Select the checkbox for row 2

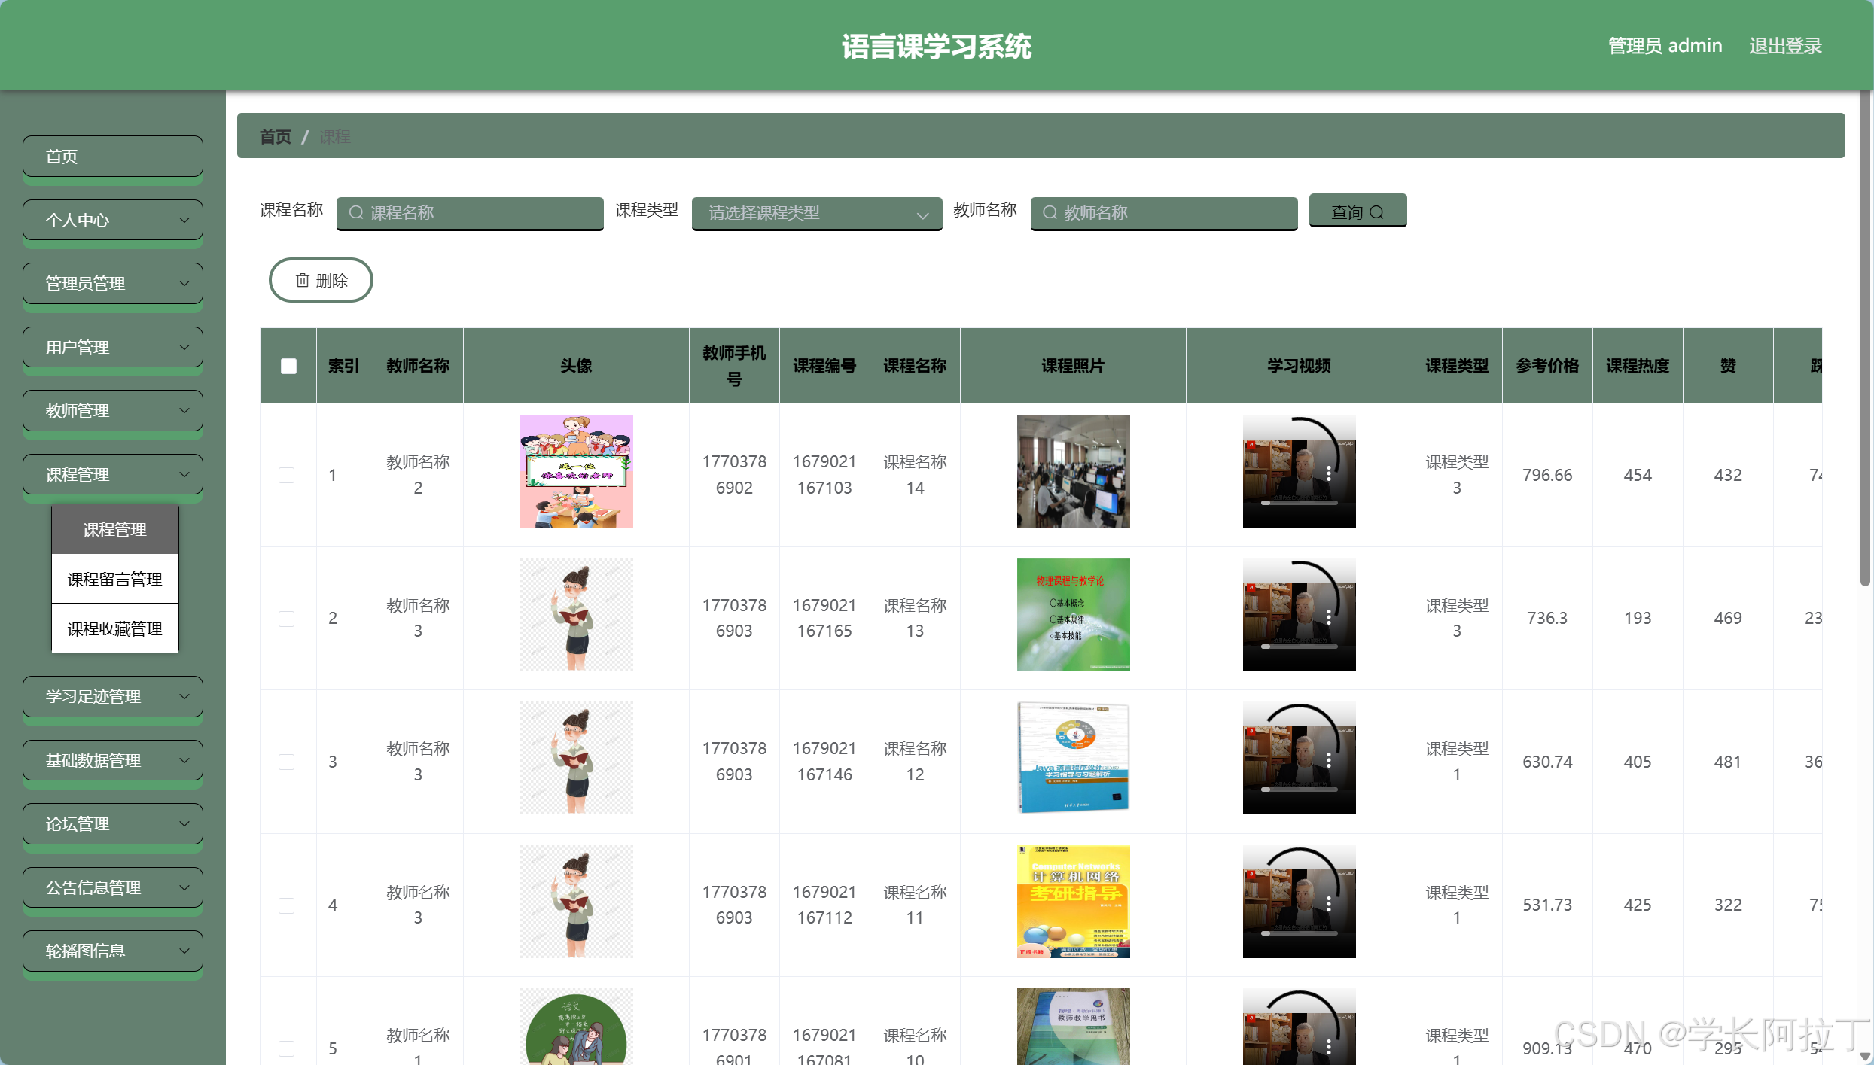(287, 619)
